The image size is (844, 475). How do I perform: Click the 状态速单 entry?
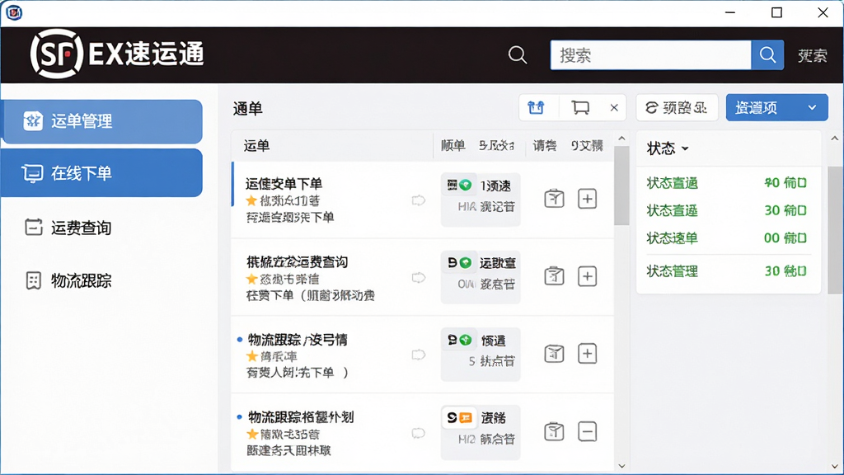pyautogui.click(x=727, y=238)
